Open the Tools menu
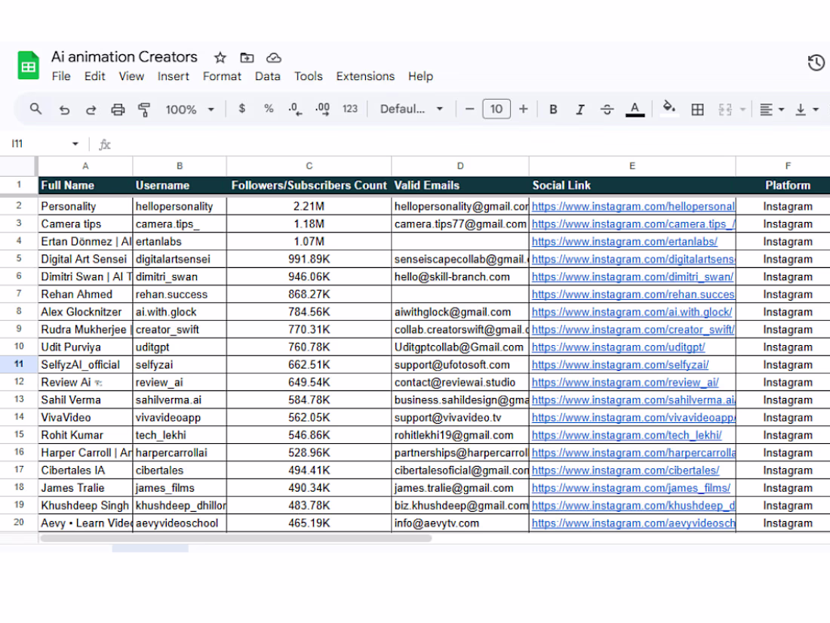 (x=308, y=76)
